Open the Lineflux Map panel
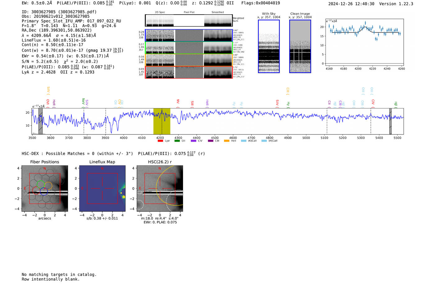The height and width of the screenshot is (296, 435). click(x=102, y=189)
